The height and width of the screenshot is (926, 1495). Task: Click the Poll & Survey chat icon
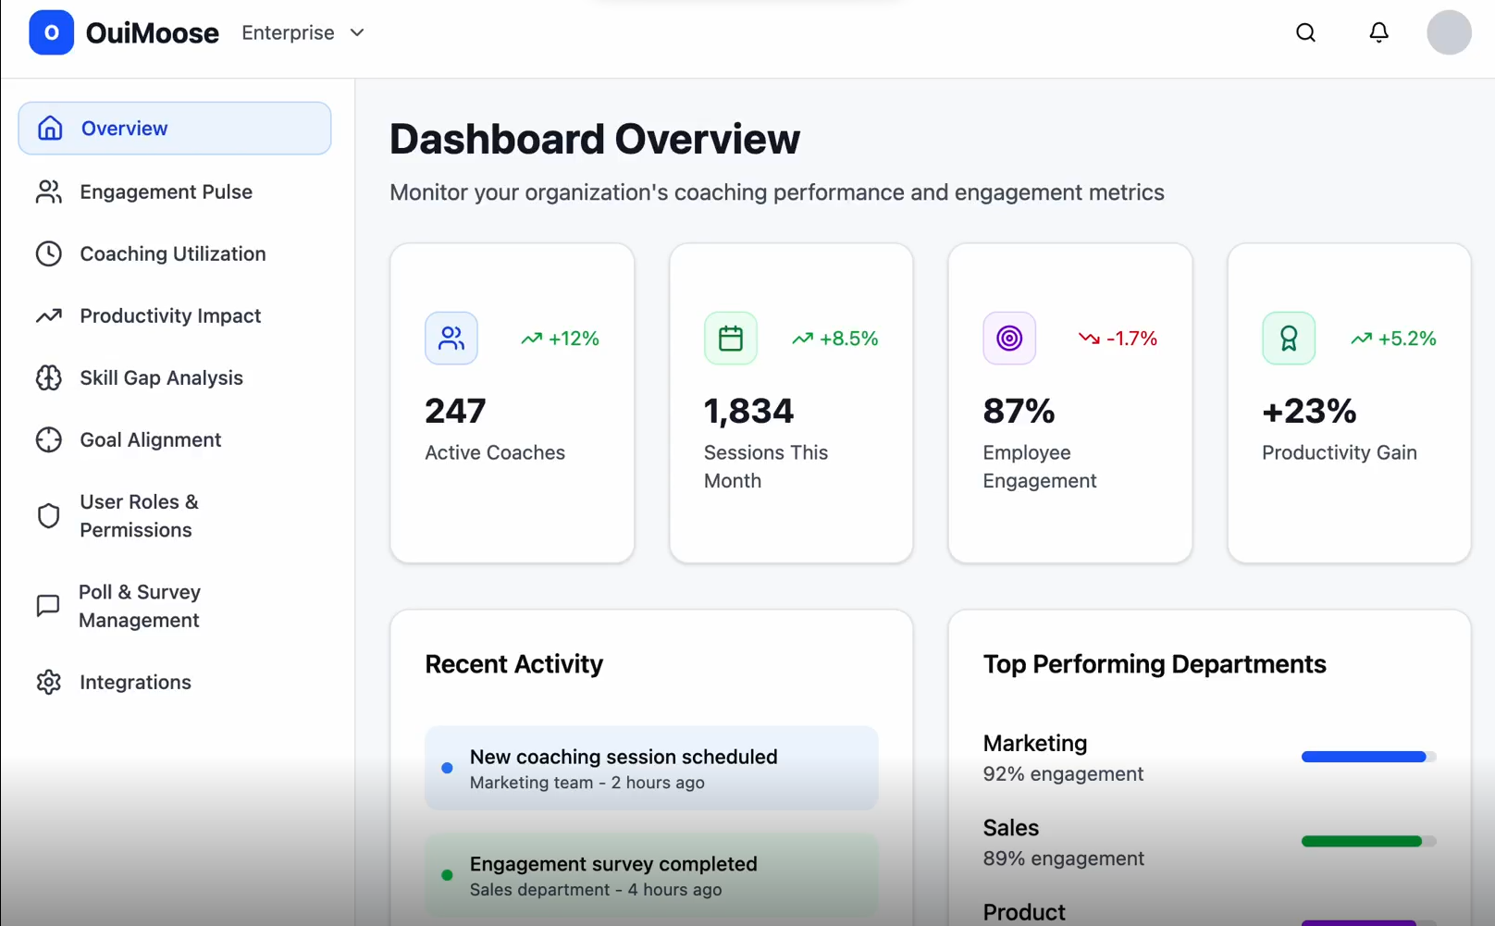click(x=48, y=606)
